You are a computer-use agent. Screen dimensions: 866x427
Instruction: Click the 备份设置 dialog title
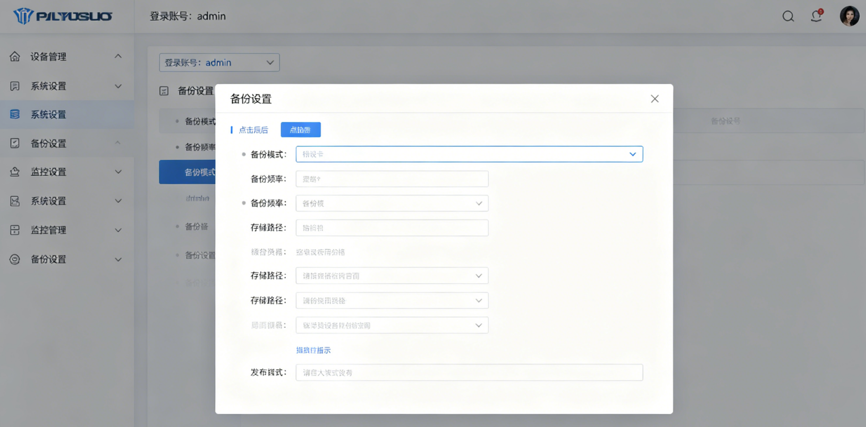pyautogui.click(x=251, y=99)
